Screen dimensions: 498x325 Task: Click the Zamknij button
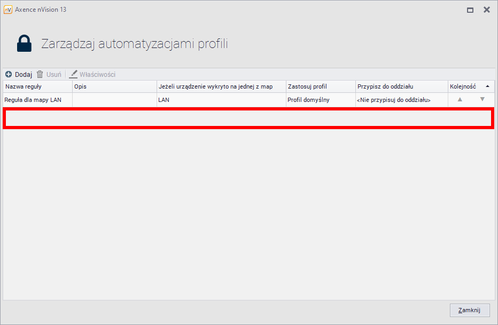pos(469,310)
